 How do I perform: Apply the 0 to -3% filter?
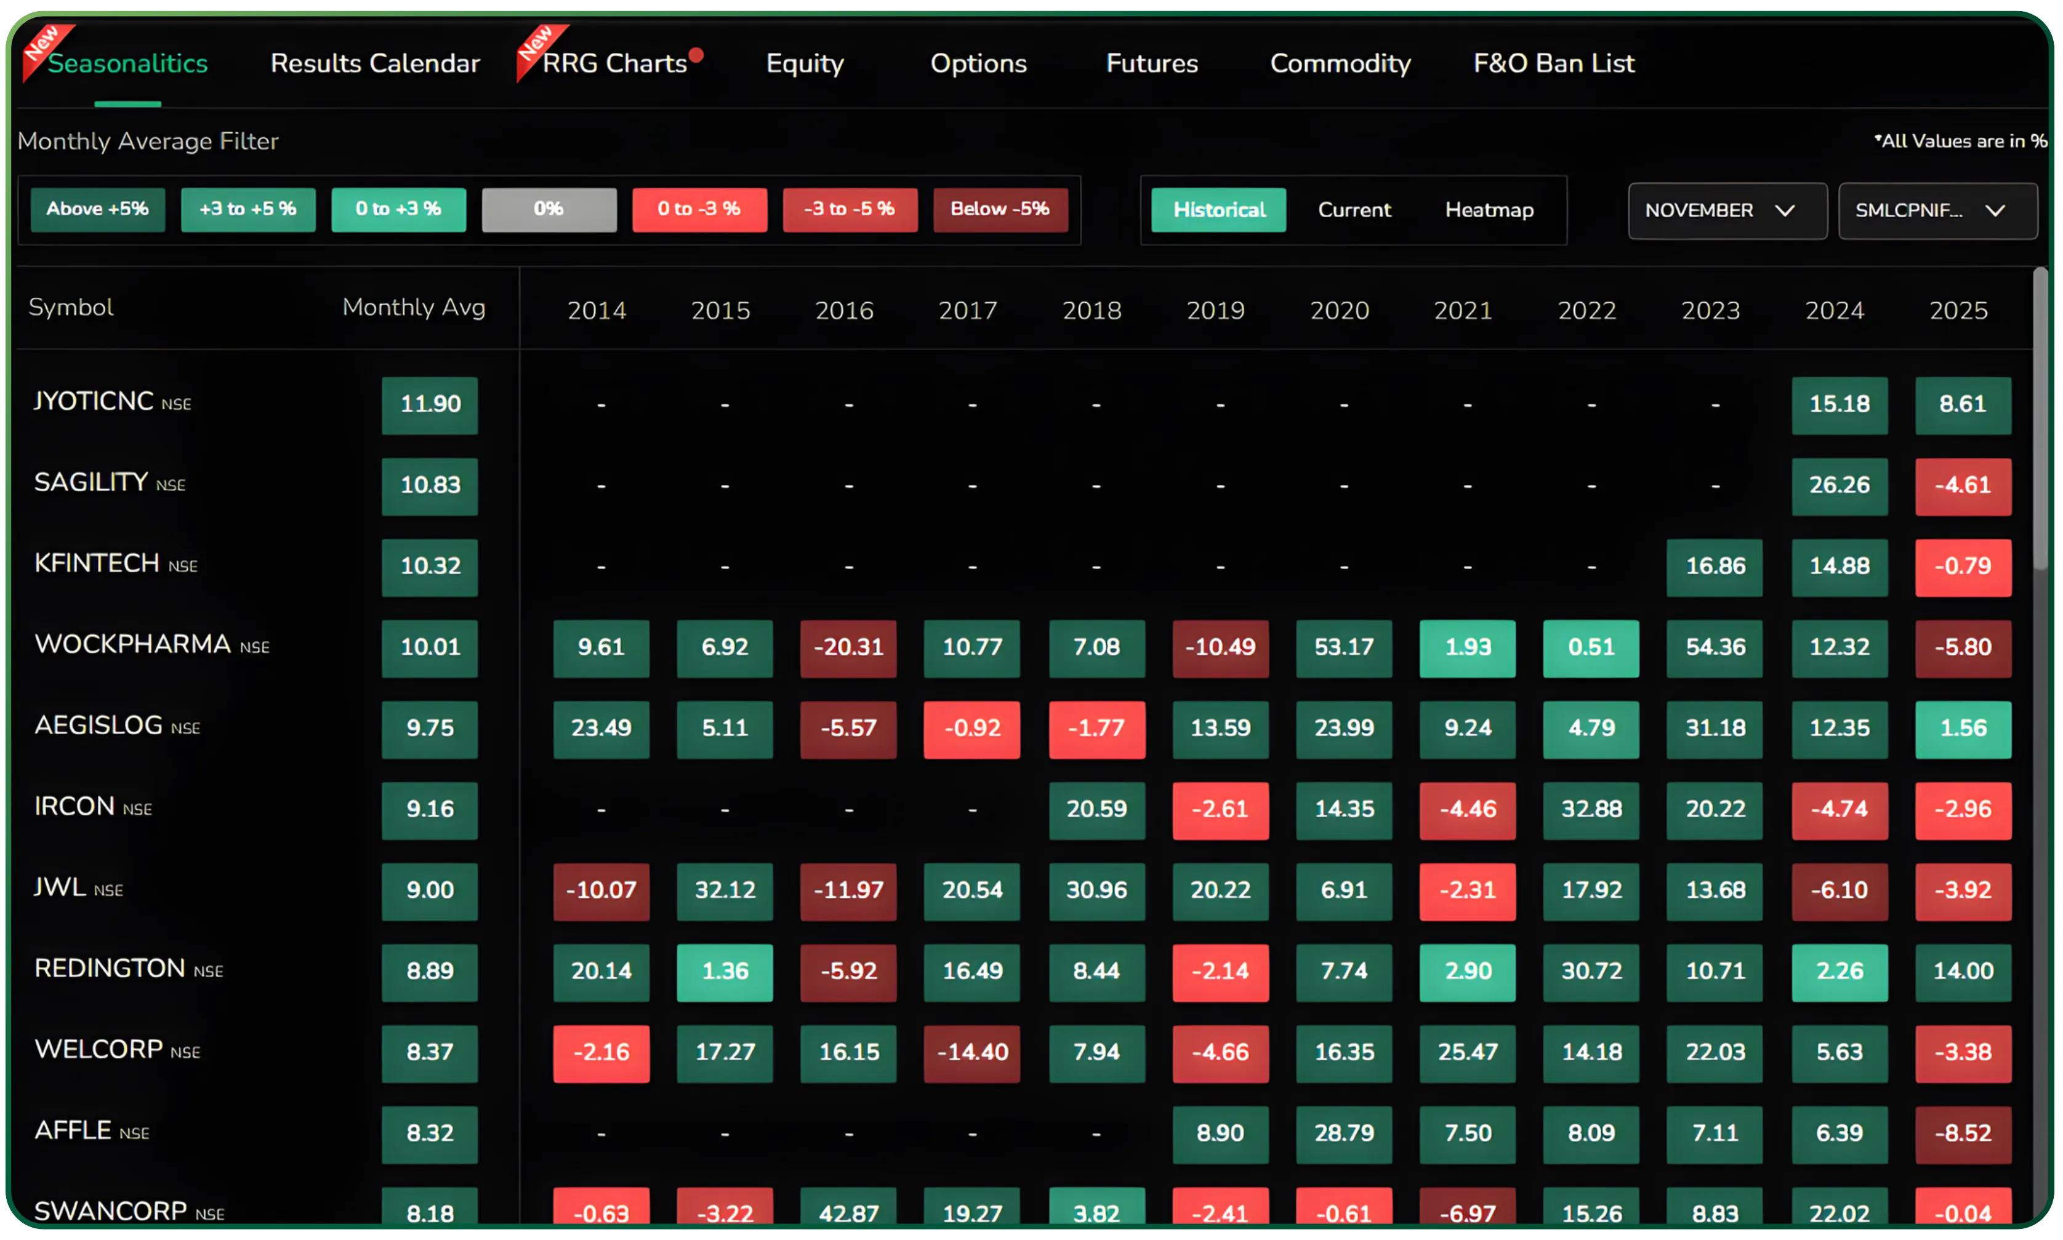pos(699,209)
